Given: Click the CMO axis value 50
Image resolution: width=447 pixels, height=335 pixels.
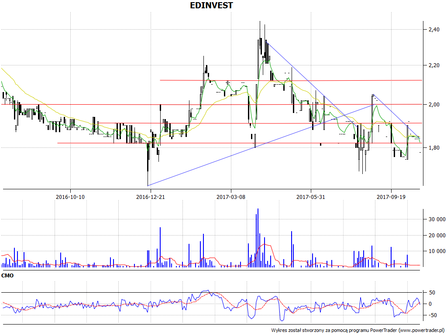Looking at the screenshot, I should point(432,293).
